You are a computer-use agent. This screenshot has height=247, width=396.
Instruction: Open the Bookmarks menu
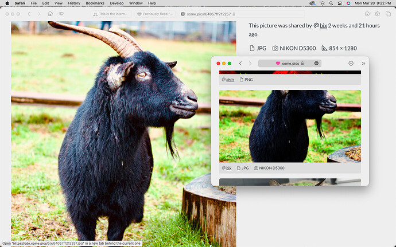[x=95, y=3]
